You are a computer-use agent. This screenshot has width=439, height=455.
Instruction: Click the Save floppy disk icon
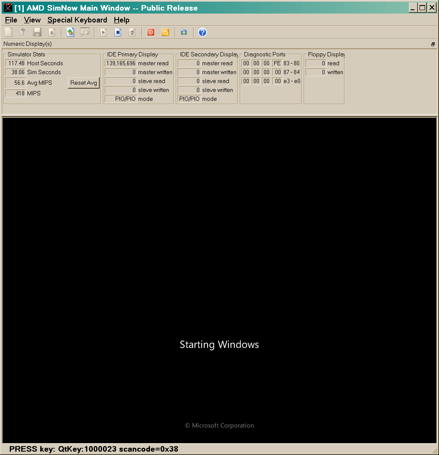pyautogui.click(x=37, y=32)
